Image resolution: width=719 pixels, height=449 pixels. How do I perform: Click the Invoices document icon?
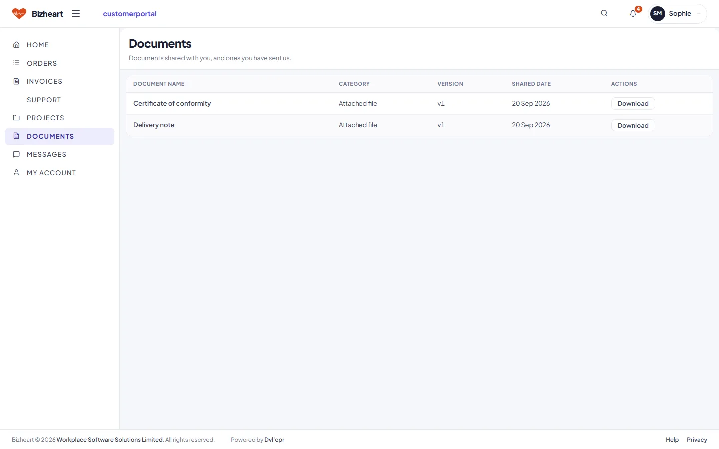[16, 81]
